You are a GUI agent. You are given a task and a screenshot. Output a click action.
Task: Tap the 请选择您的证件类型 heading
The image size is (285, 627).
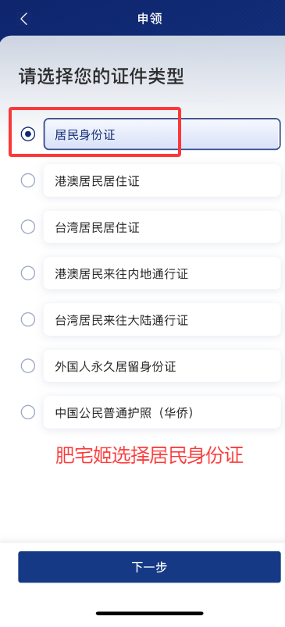102,77
